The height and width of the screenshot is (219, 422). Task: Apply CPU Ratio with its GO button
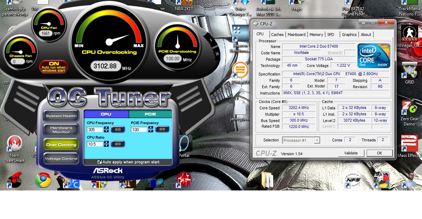118,144
